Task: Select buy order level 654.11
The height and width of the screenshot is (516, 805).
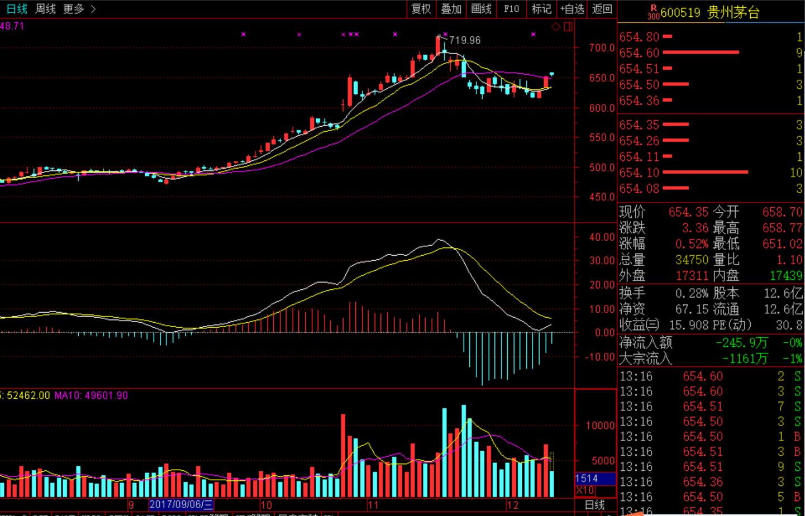Action: (711, 156)
